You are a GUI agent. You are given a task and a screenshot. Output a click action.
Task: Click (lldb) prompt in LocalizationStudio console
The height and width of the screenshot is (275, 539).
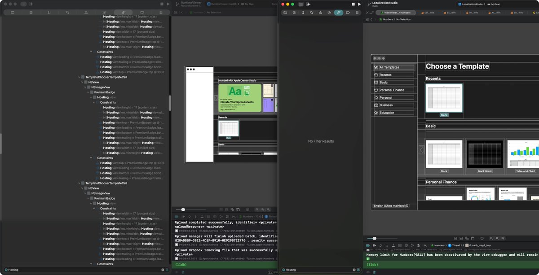click(x=373, y=265)
